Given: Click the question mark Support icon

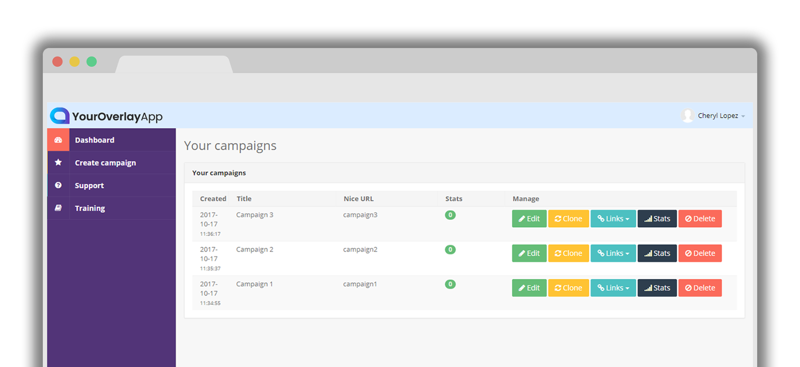Looking at the screenshot, I should [x=58, y=185].
